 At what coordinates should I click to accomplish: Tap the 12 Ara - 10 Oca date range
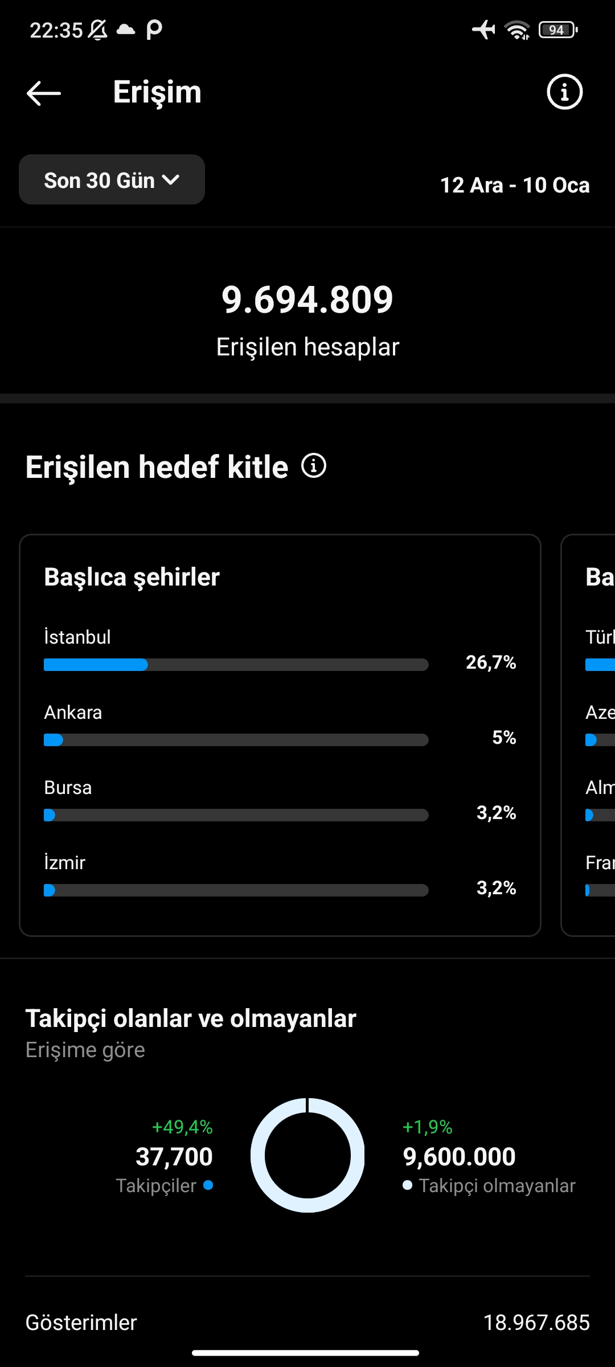tap(515, 185)
